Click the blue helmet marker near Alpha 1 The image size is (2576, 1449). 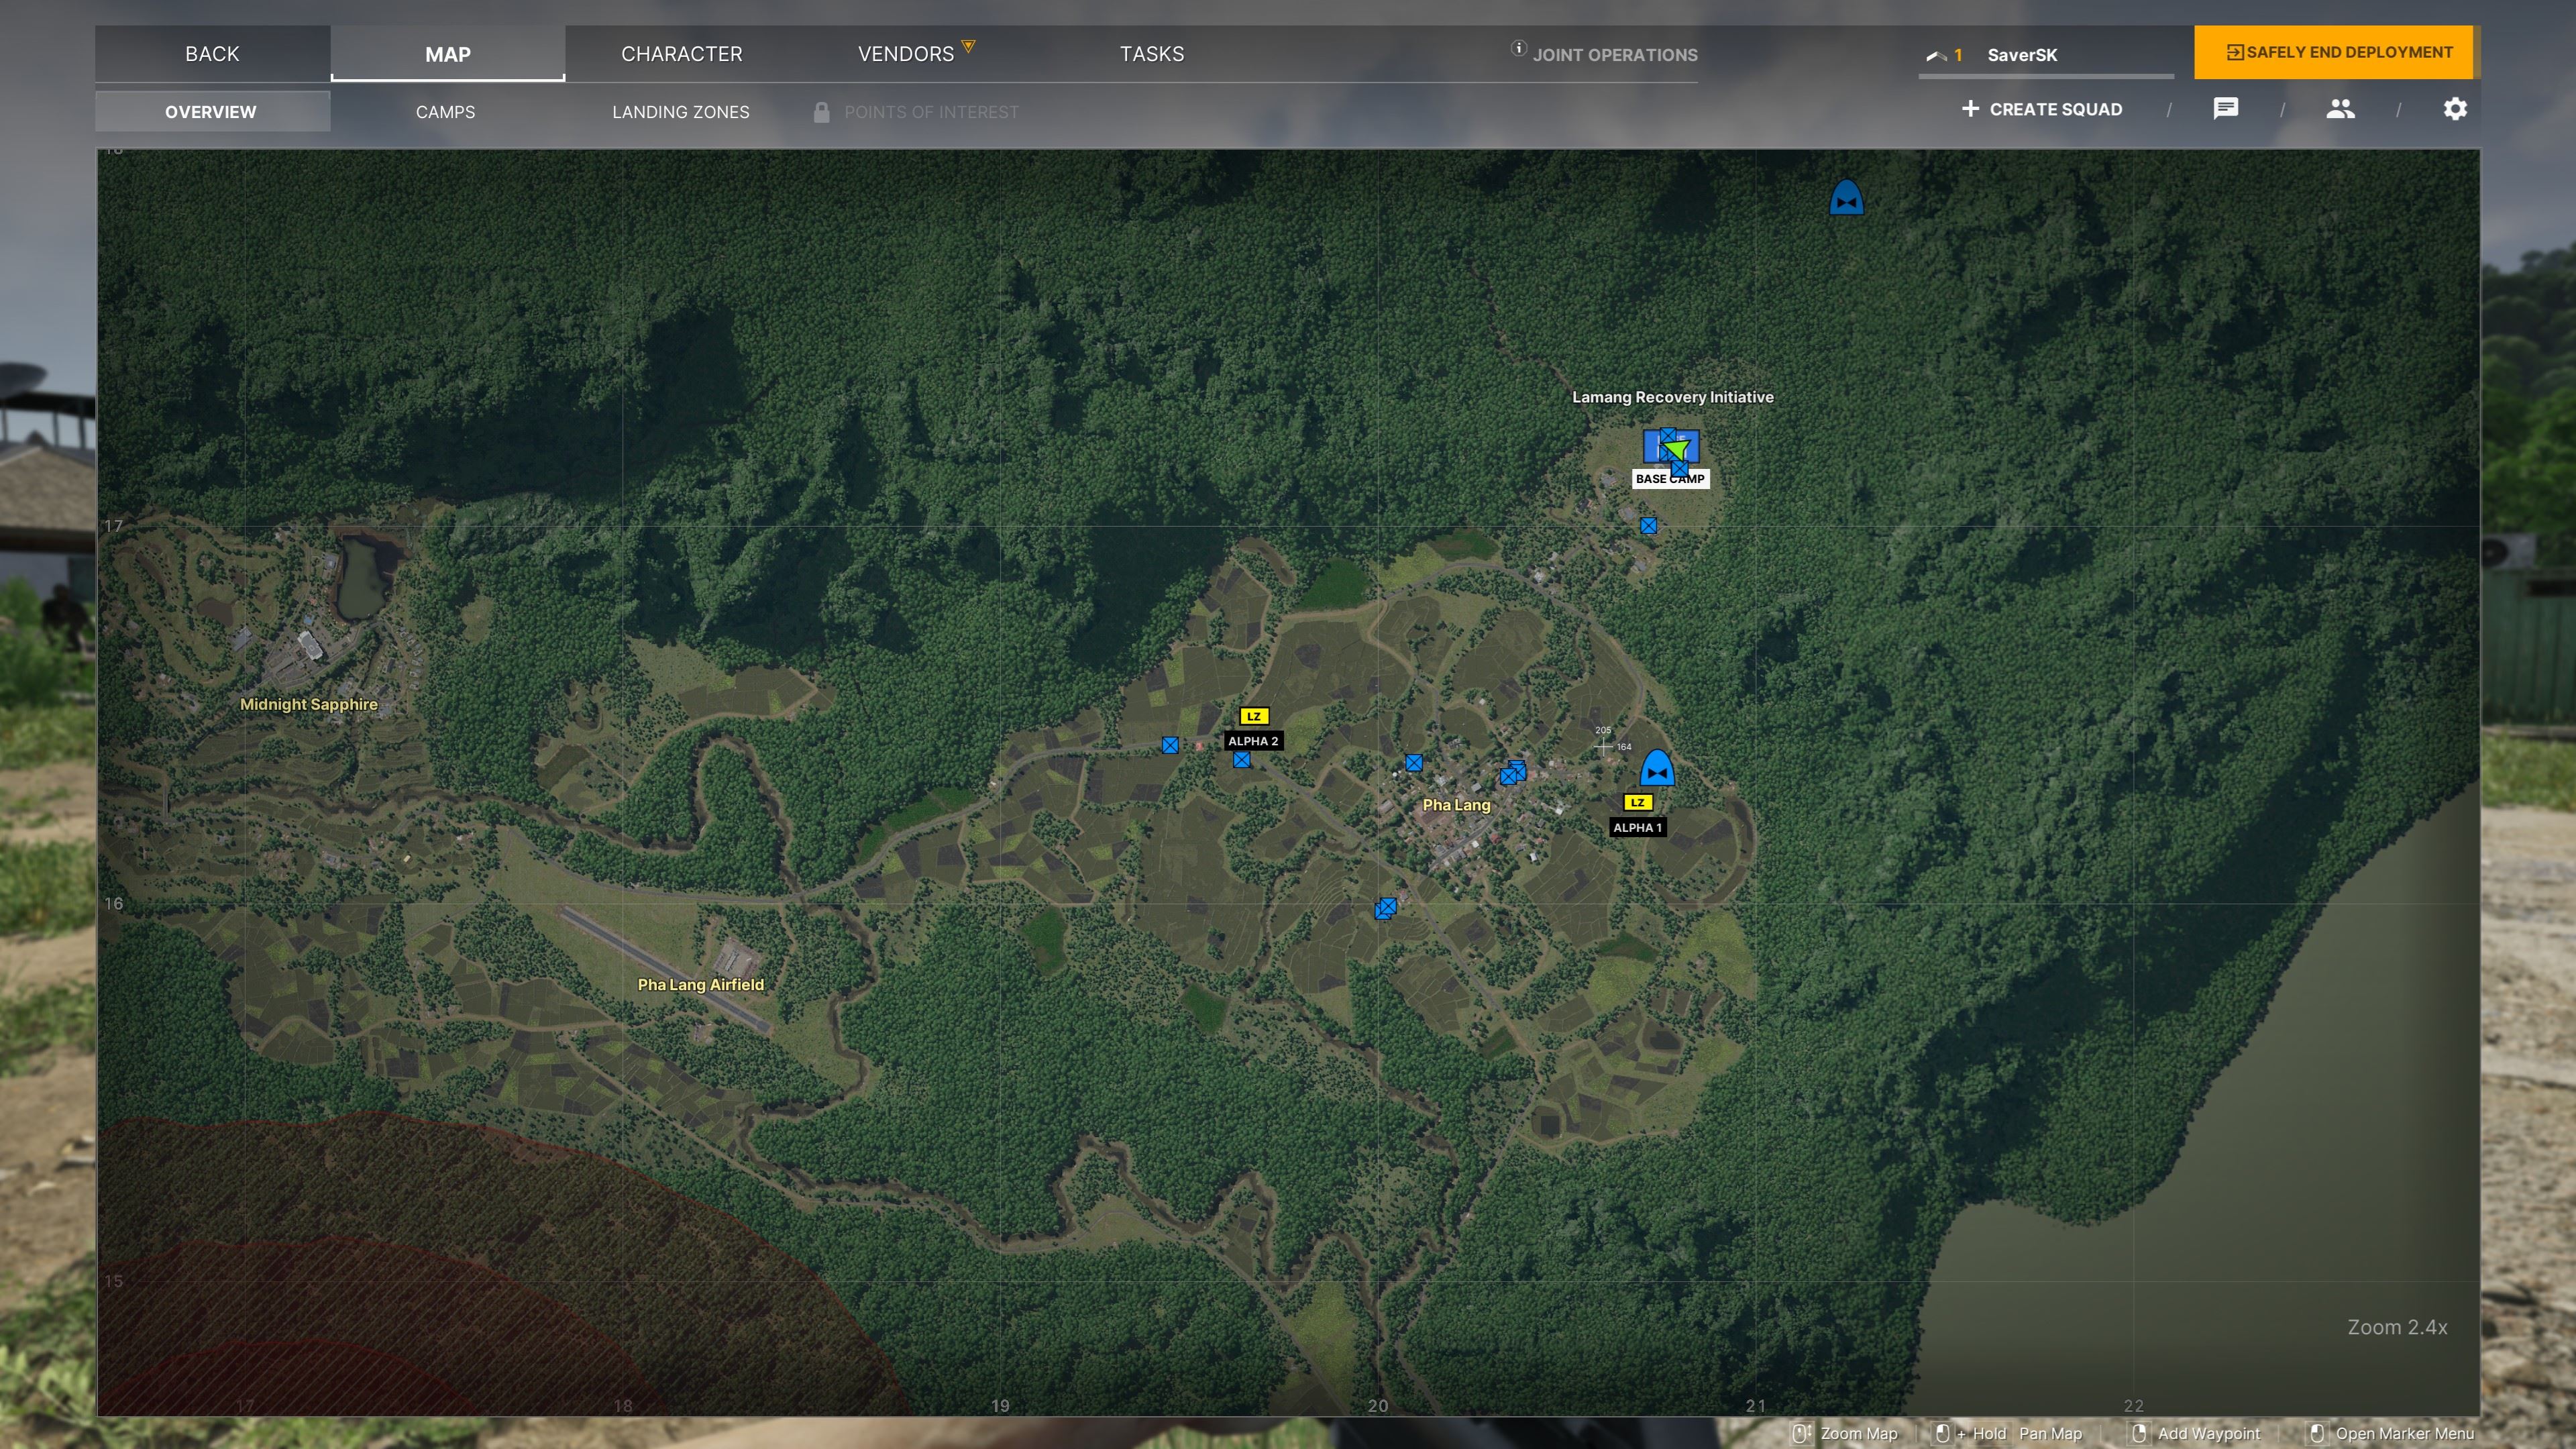(1657, 768)
